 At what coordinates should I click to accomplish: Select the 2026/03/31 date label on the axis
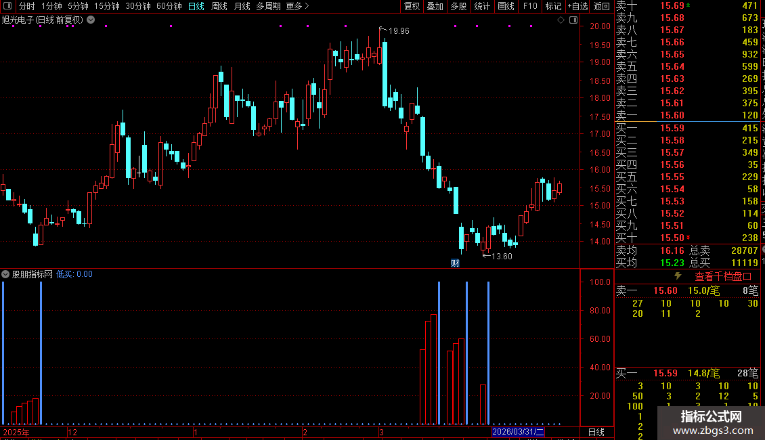tap(518, 432)
